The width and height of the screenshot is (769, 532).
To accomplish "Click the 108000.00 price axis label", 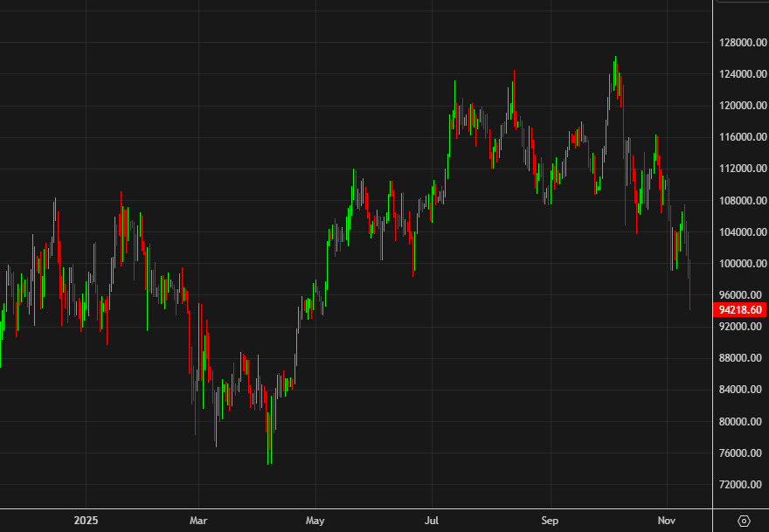I will (739, 201).
